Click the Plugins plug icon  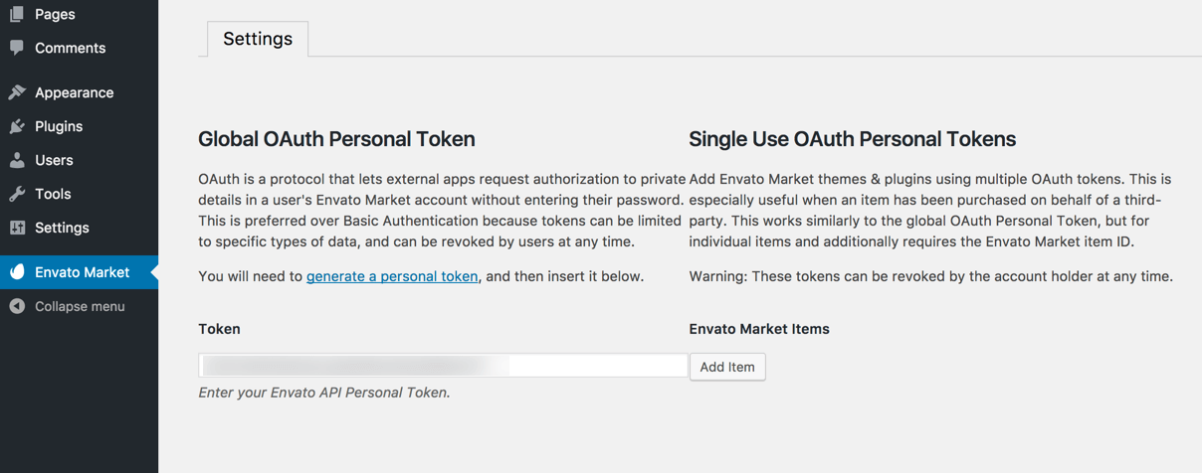[17, 126]
